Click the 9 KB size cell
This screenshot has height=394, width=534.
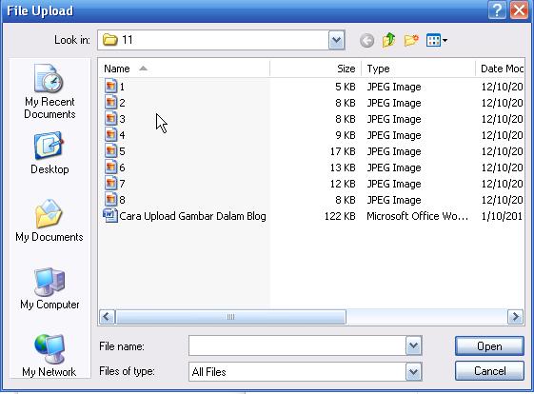(346, 135)
